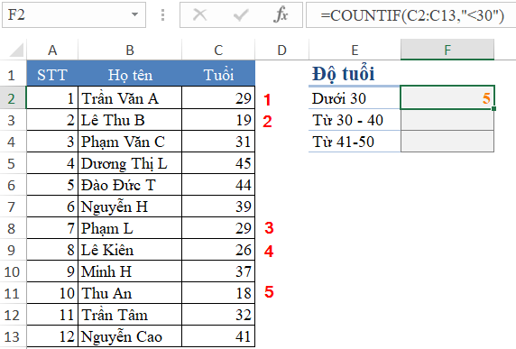The height and width of the screenshot is (349, 516).
Task: Select cell containing Dương Thị L
Action: point(130,163)
